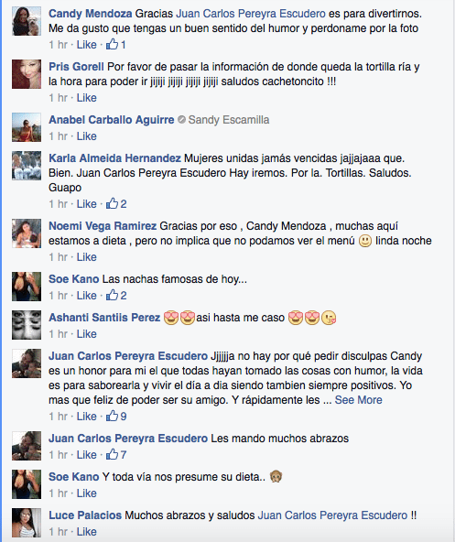Viewport: 455px width, 542px height.
Task: Open Ashanti Santiis Perez's avatar
Action: [x=27, y=325]
